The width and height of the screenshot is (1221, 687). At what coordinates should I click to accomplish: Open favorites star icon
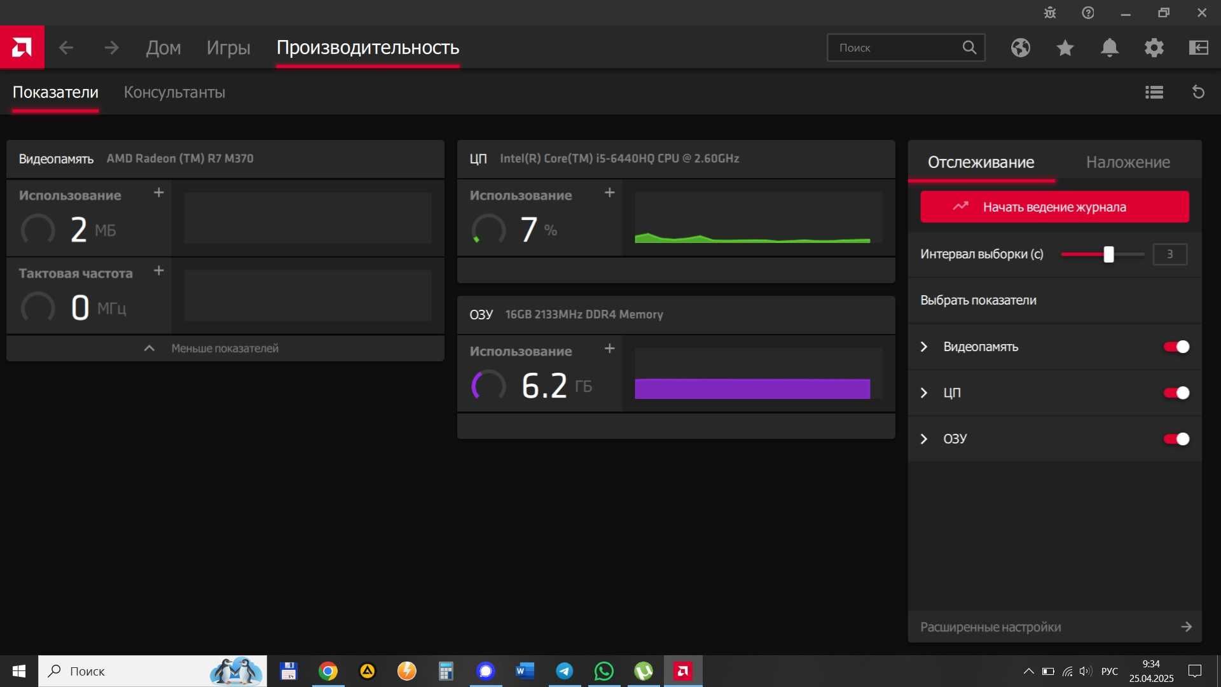[1065, 48]
